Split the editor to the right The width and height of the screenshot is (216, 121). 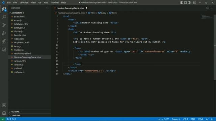pos(208,8)
